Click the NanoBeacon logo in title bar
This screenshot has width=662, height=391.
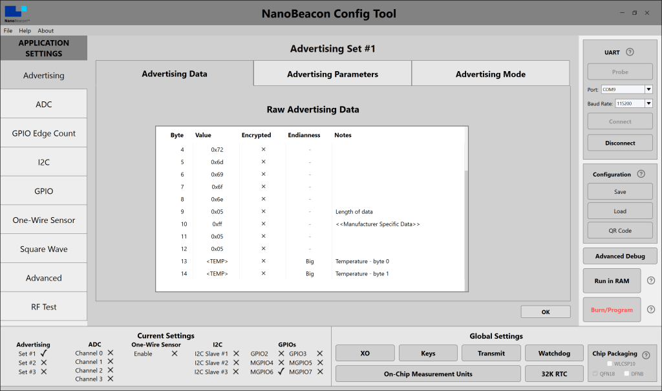(16, 14)
